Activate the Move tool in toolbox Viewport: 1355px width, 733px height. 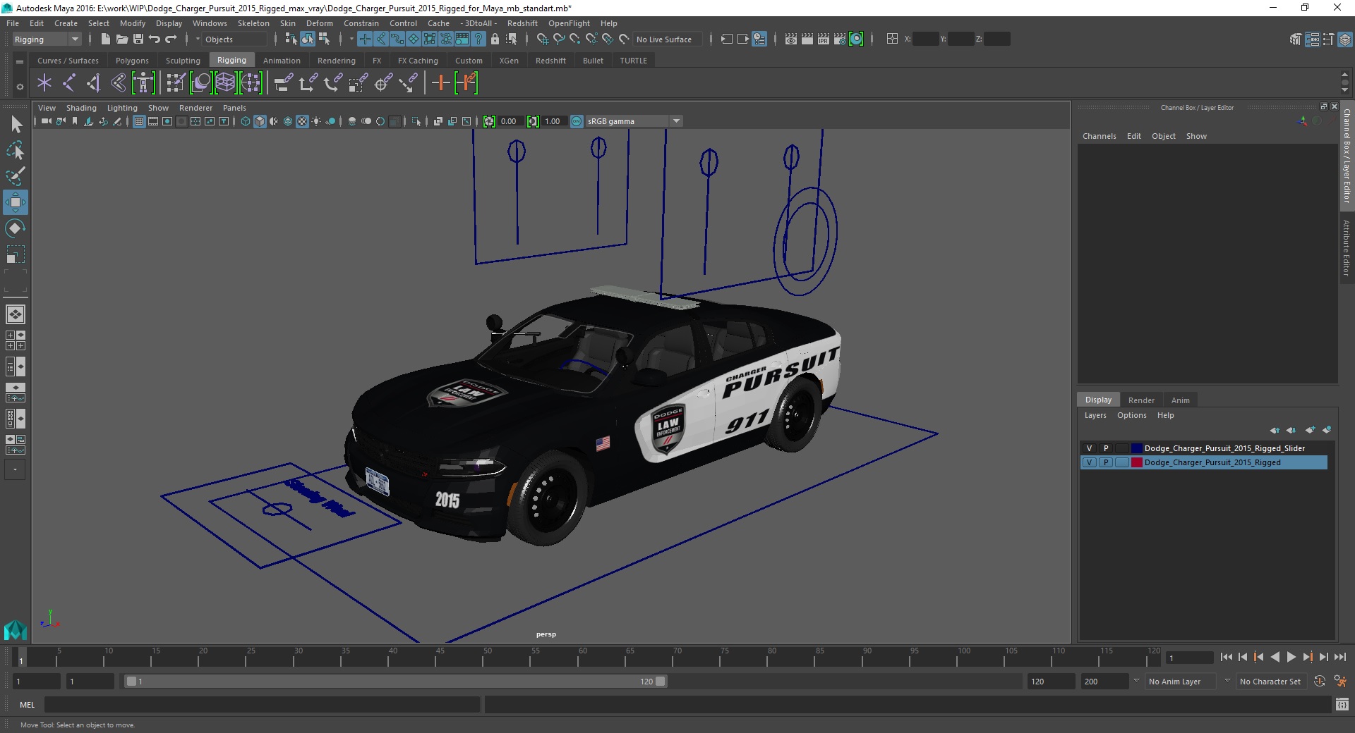click(x=16, y=202)
